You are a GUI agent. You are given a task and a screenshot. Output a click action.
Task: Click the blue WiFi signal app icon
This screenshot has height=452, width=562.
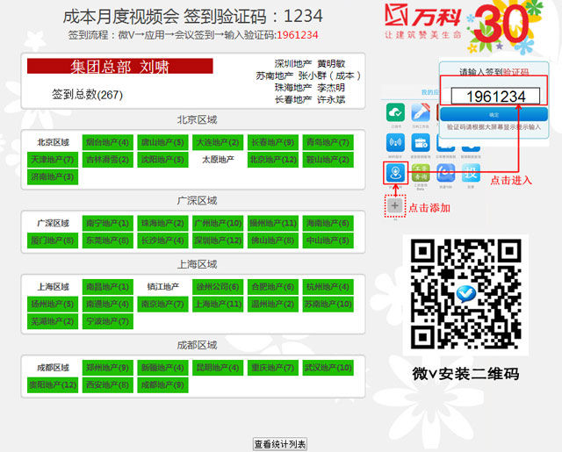tap(395, 142)
